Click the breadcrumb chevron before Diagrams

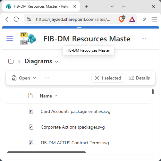[x=19, y=62]
